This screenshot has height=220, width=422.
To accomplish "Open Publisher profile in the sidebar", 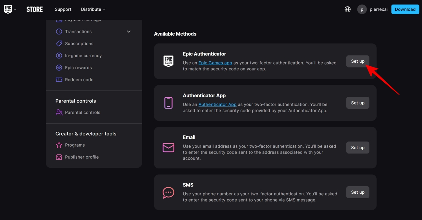I will [82, 157].
